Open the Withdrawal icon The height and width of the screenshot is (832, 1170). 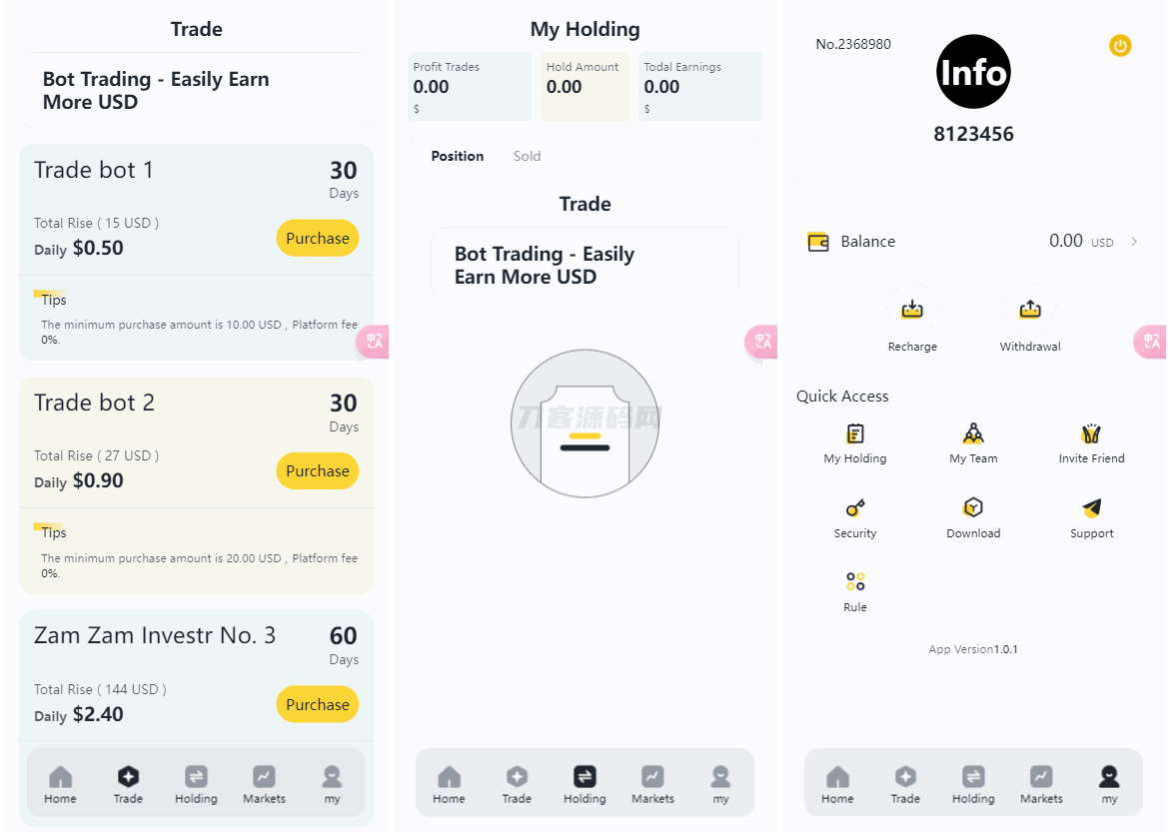(1029, 310)
